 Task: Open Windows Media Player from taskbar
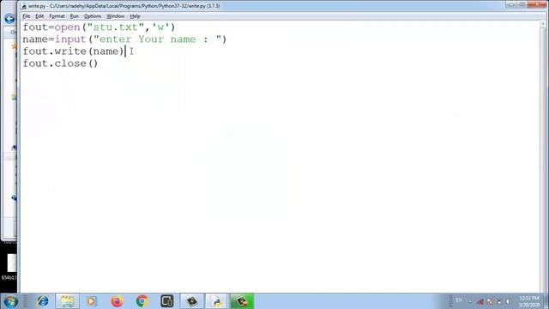tap(92, 301)
